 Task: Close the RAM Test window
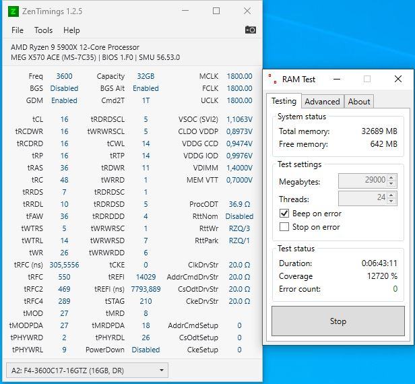[x=397, y=79]
